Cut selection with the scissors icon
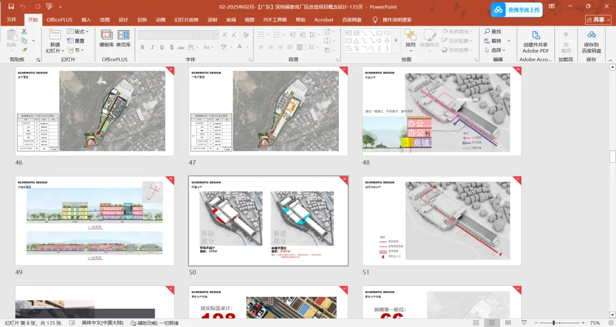This screenshot has width=616, height=327. click(24, 31)
